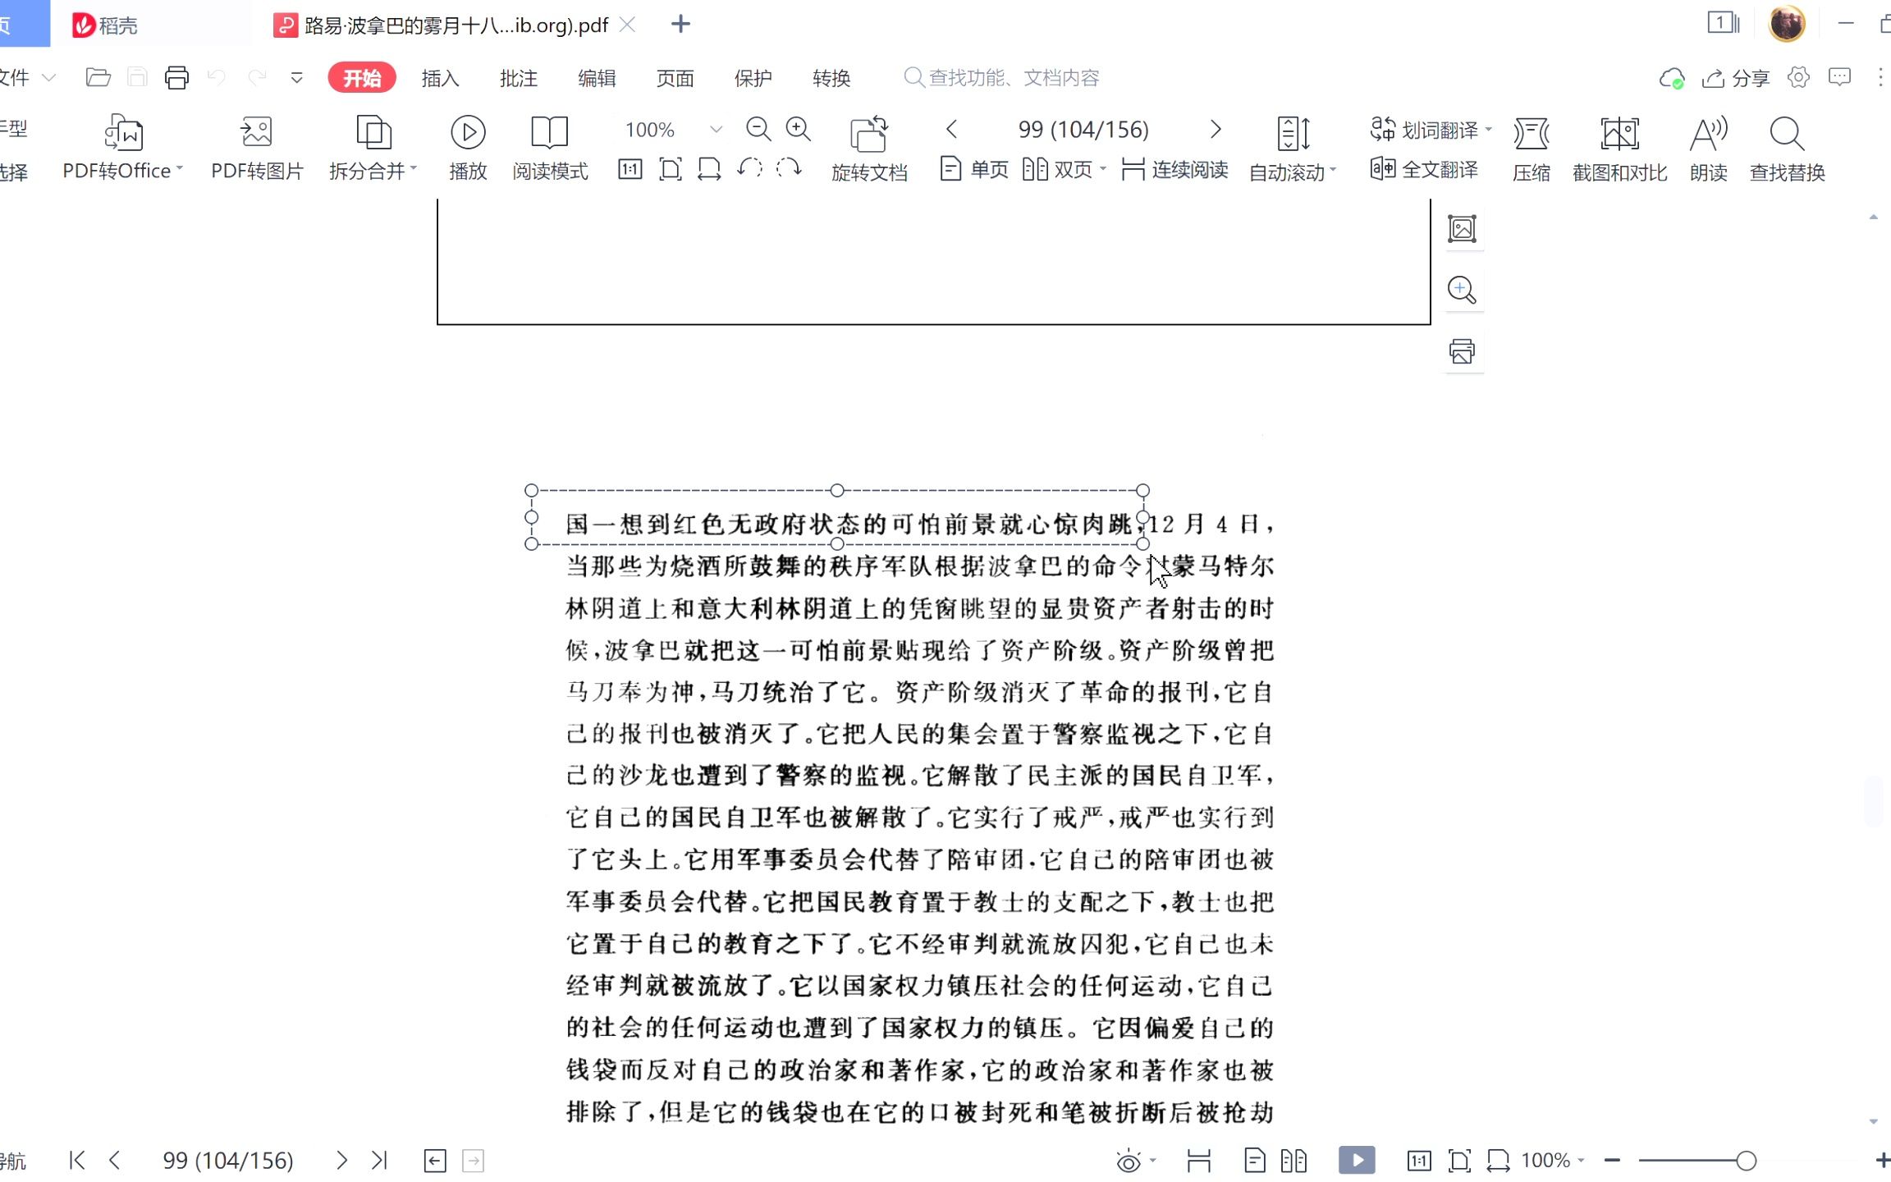
Task: Toggle 连续阅读 continuous reading
Action: pyautogui.click(x=1174, y=169)
